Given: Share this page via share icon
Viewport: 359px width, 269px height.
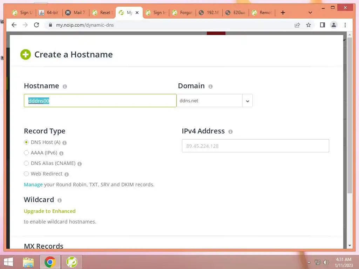Looking at the screenshot, I should [x=297, y=25].
